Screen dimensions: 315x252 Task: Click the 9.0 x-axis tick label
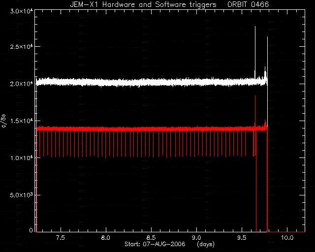pos(196,238)
